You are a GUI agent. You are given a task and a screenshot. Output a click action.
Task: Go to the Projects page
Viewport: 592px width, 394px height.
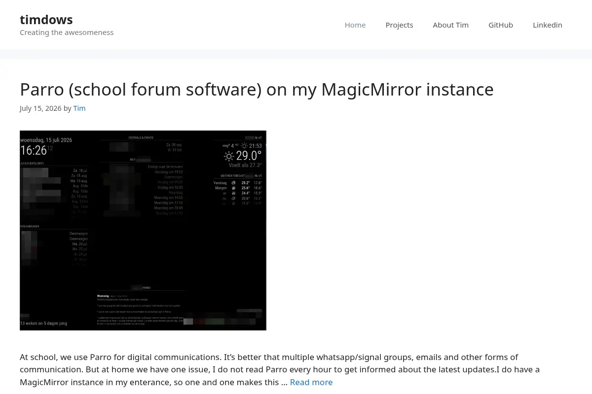[399, 25]
